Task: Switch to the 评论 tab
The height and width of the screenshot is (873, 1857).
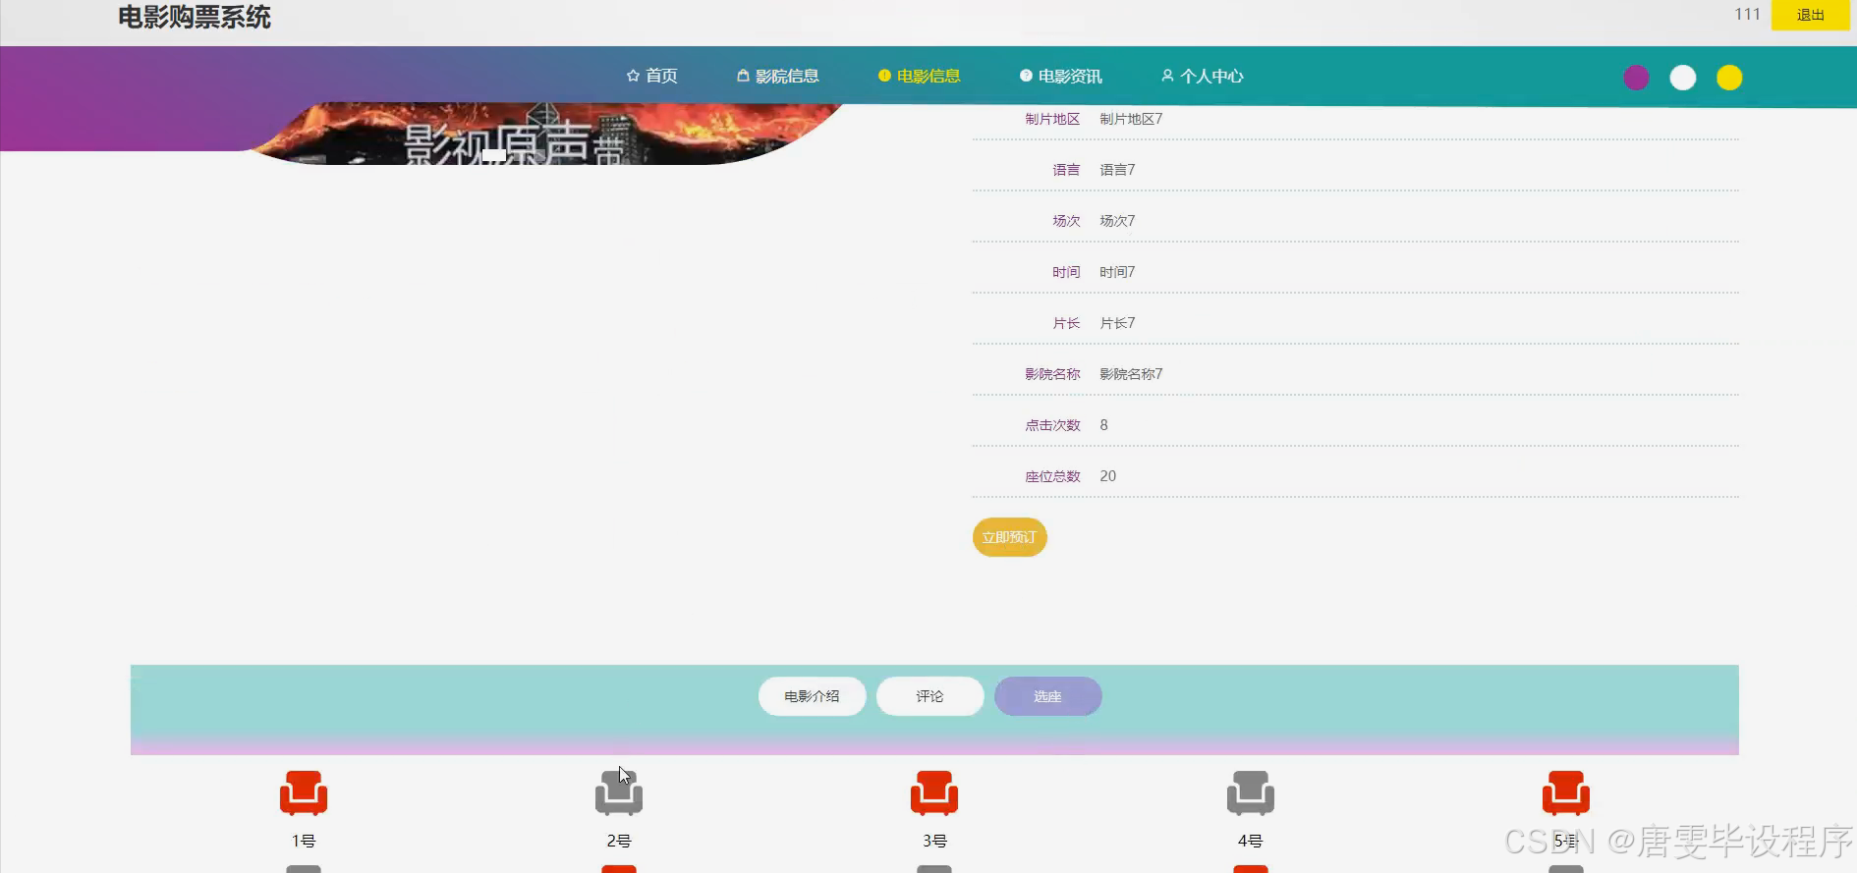Action: [x=929, y=696]
